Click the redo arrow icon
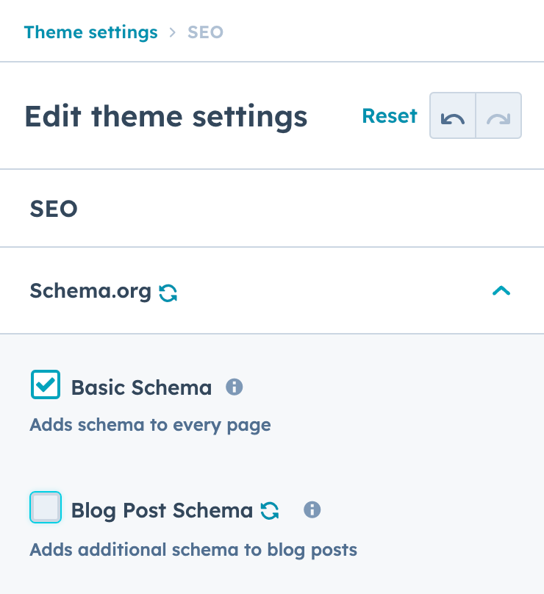 498,115
